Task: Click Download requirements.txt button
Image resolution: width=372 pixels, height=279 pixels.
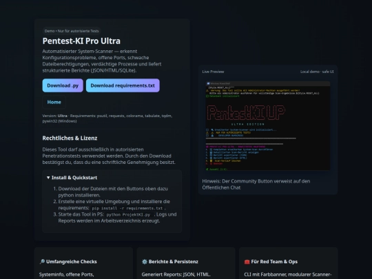Action: click(x=123, y=85)
